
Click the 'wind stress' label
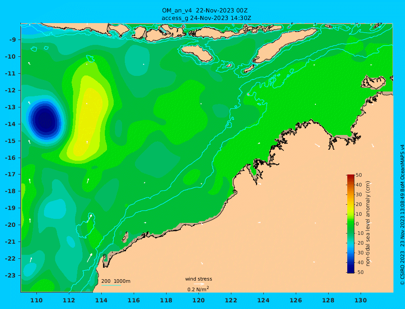(199, 279)
